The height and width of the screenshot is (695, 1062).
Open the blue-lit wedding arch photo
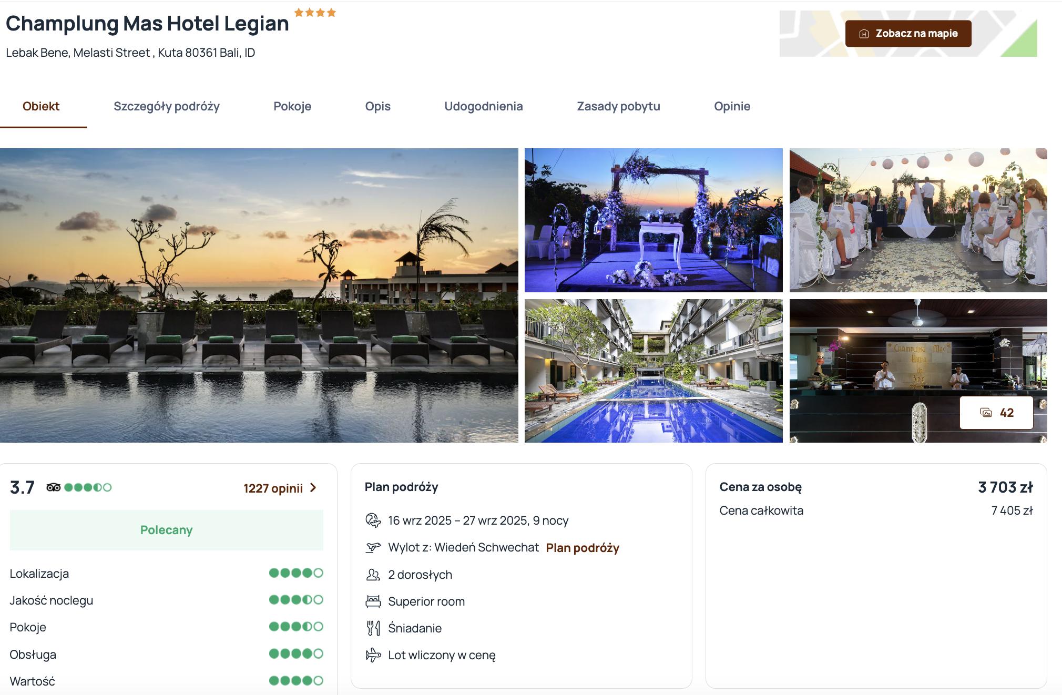click(653, 220)
